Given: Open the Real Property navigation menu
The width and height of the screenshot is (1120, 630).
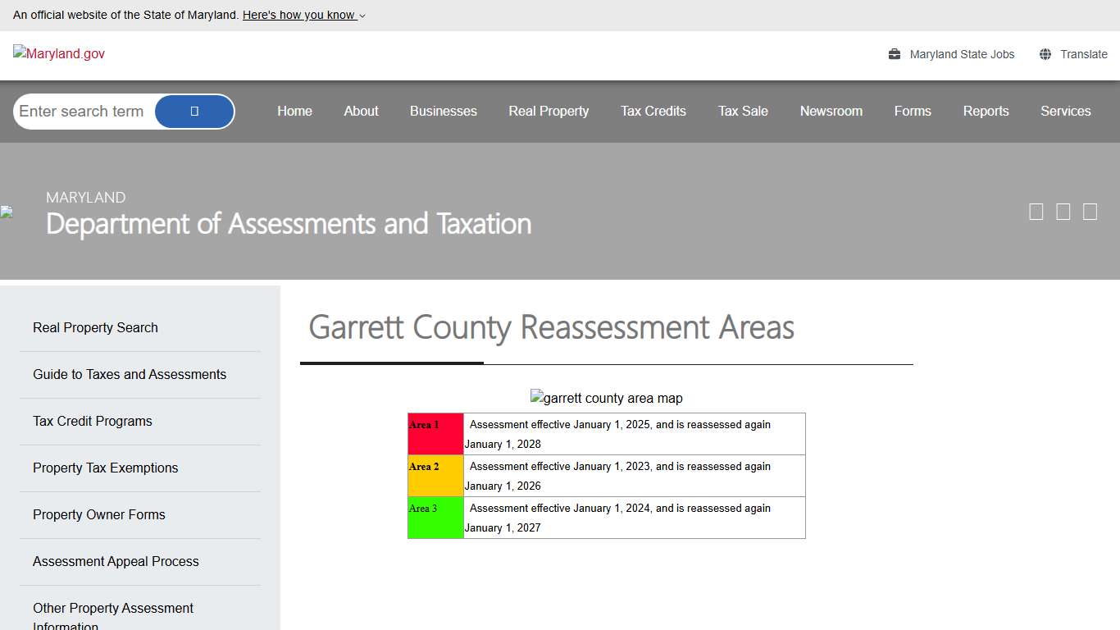Looking at the screenshot, I should (548, 111).
